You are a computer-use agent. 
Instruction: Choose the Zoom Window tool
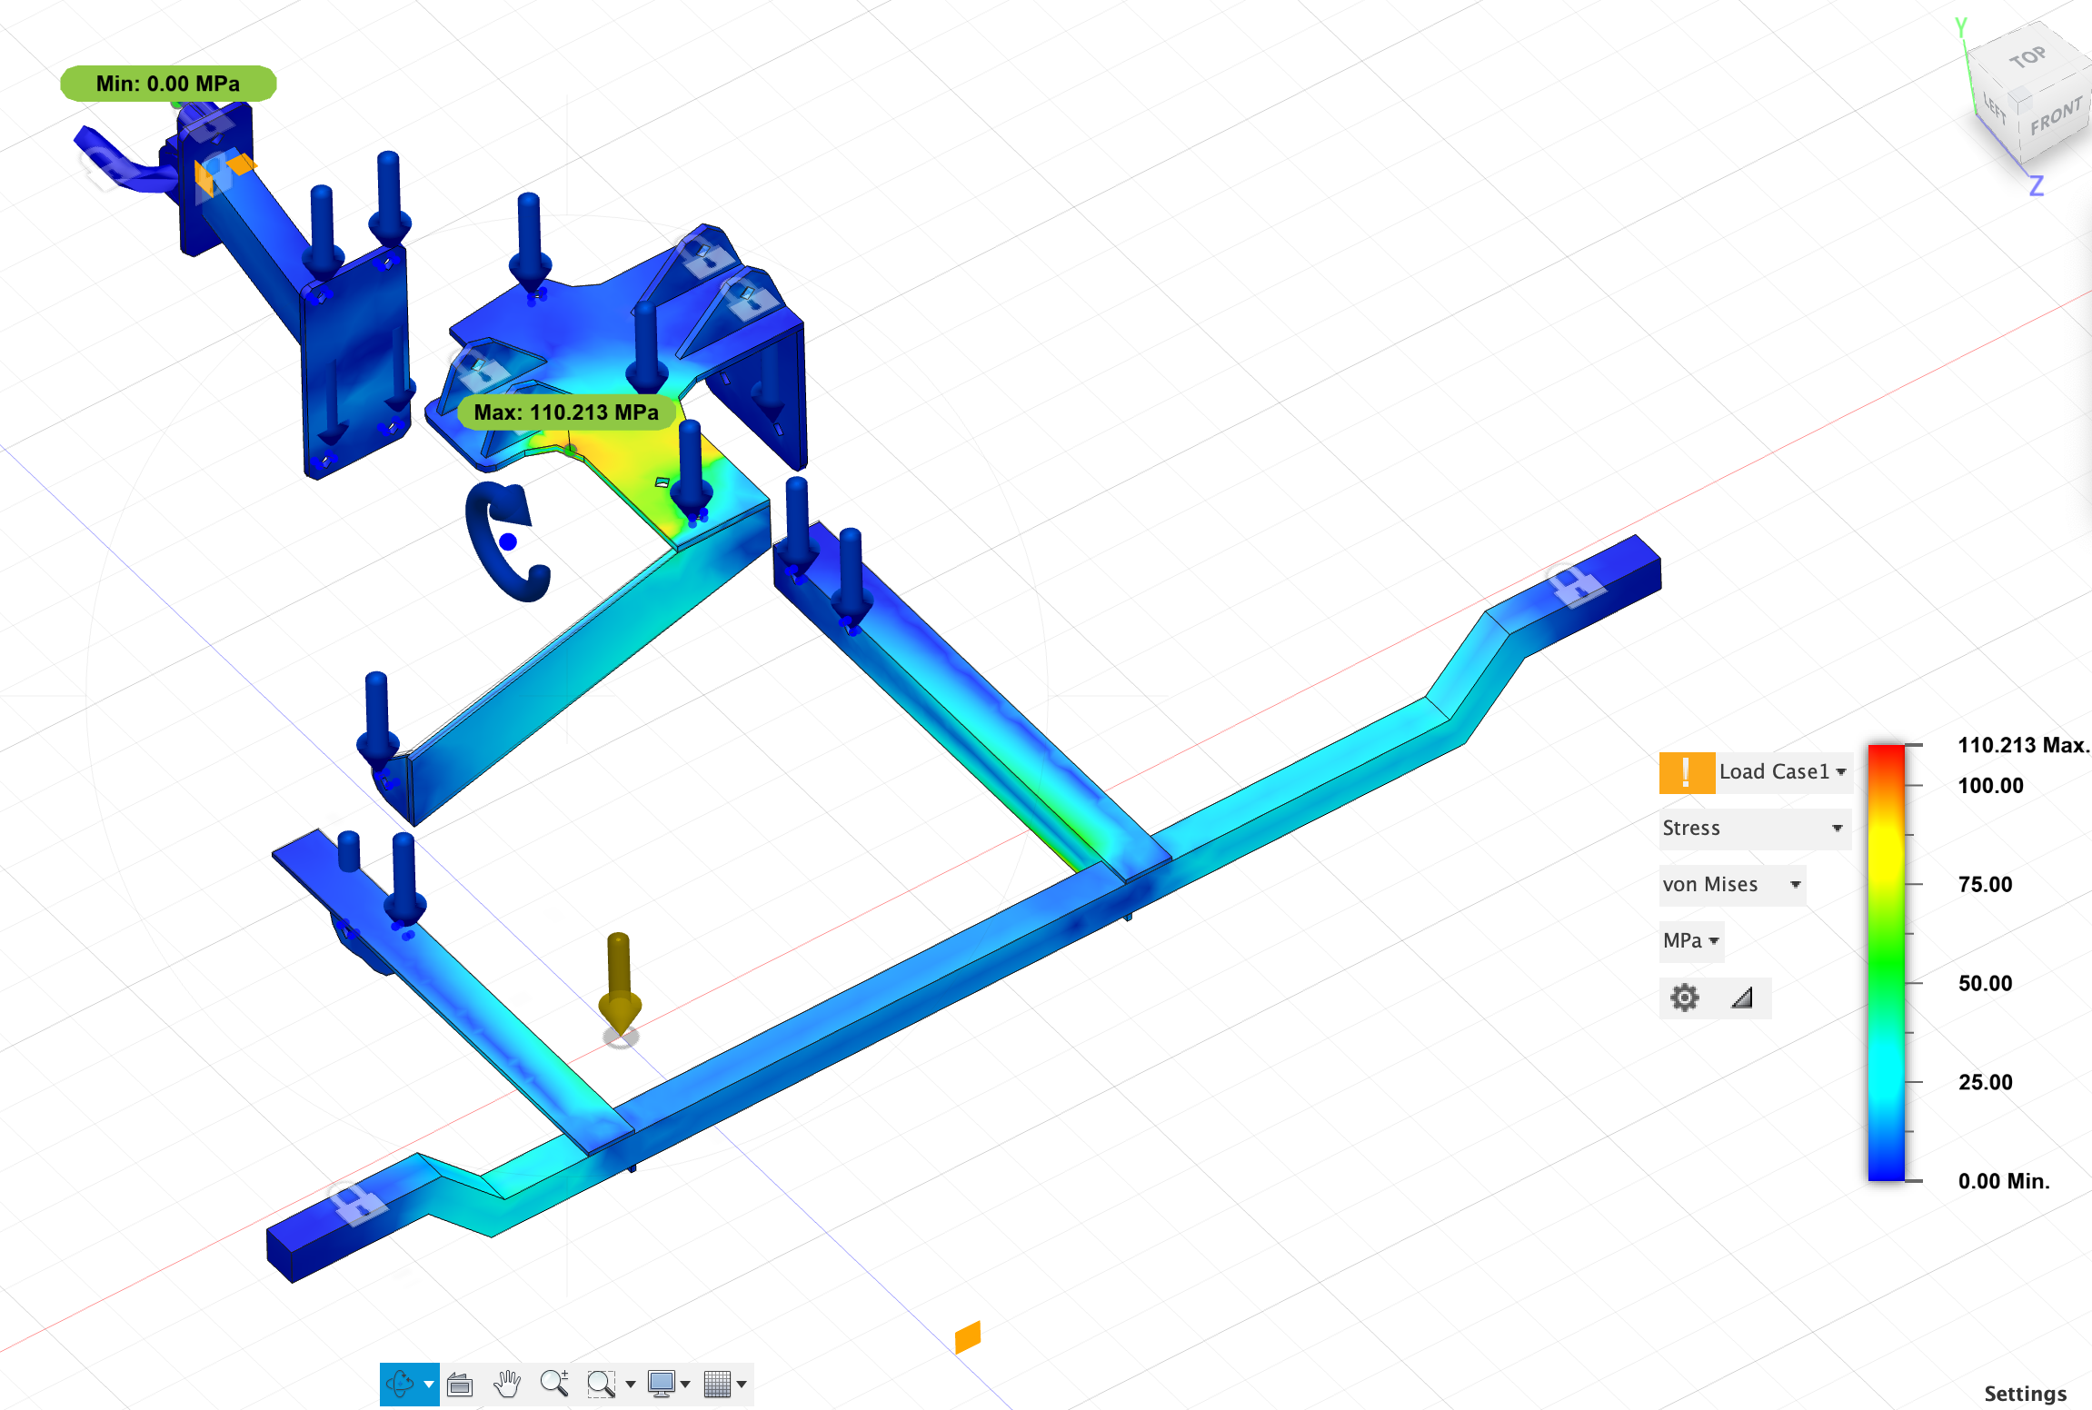(601, 1384)
